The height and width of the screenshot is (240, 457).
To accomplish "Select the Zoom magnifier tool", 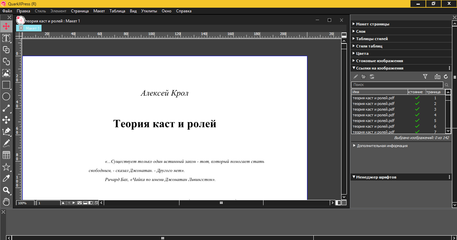I will tap(6, 190).
